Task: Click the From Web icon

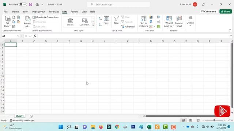Action: [14, 22]
